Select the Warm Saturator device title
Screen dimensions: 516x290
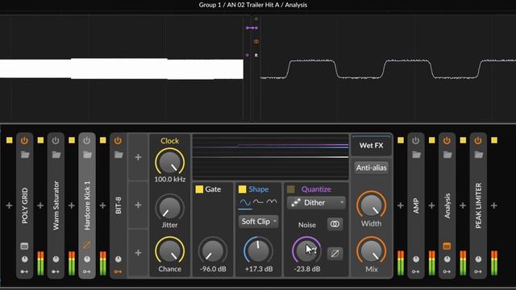(x=56, y=205)
